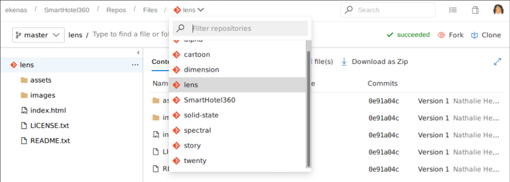Image resolution: width=510 pixels, height=182 pixels.
Task: Toggle the lens repository selector chevron
Action: [201, 10]
